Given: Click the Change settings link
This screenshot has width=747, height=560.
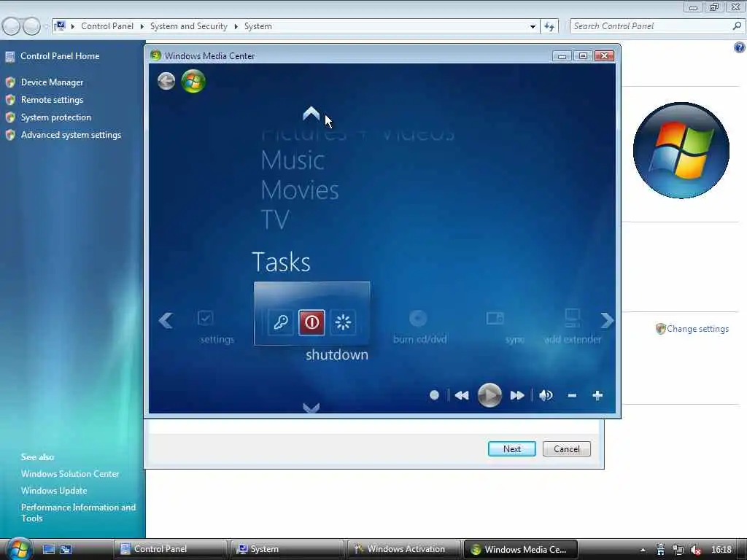Looking at the screenshot, I should [697, 329].
